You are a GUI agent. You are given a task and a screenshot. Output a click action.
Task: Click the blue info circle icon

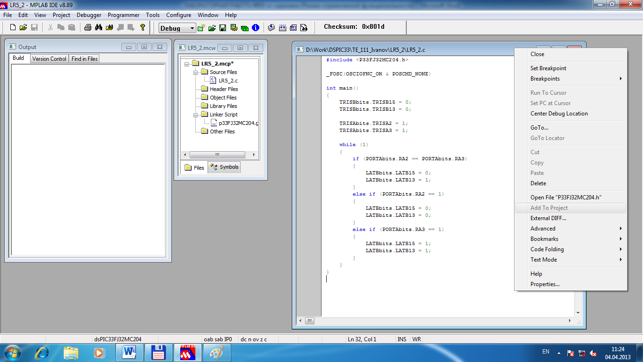click(256, 28)
